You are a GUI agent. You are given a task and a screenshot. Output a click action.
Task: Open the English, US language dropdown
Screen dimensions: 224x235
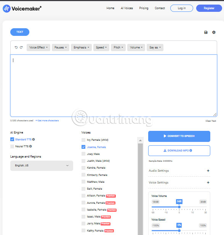(x=42, y=166)
